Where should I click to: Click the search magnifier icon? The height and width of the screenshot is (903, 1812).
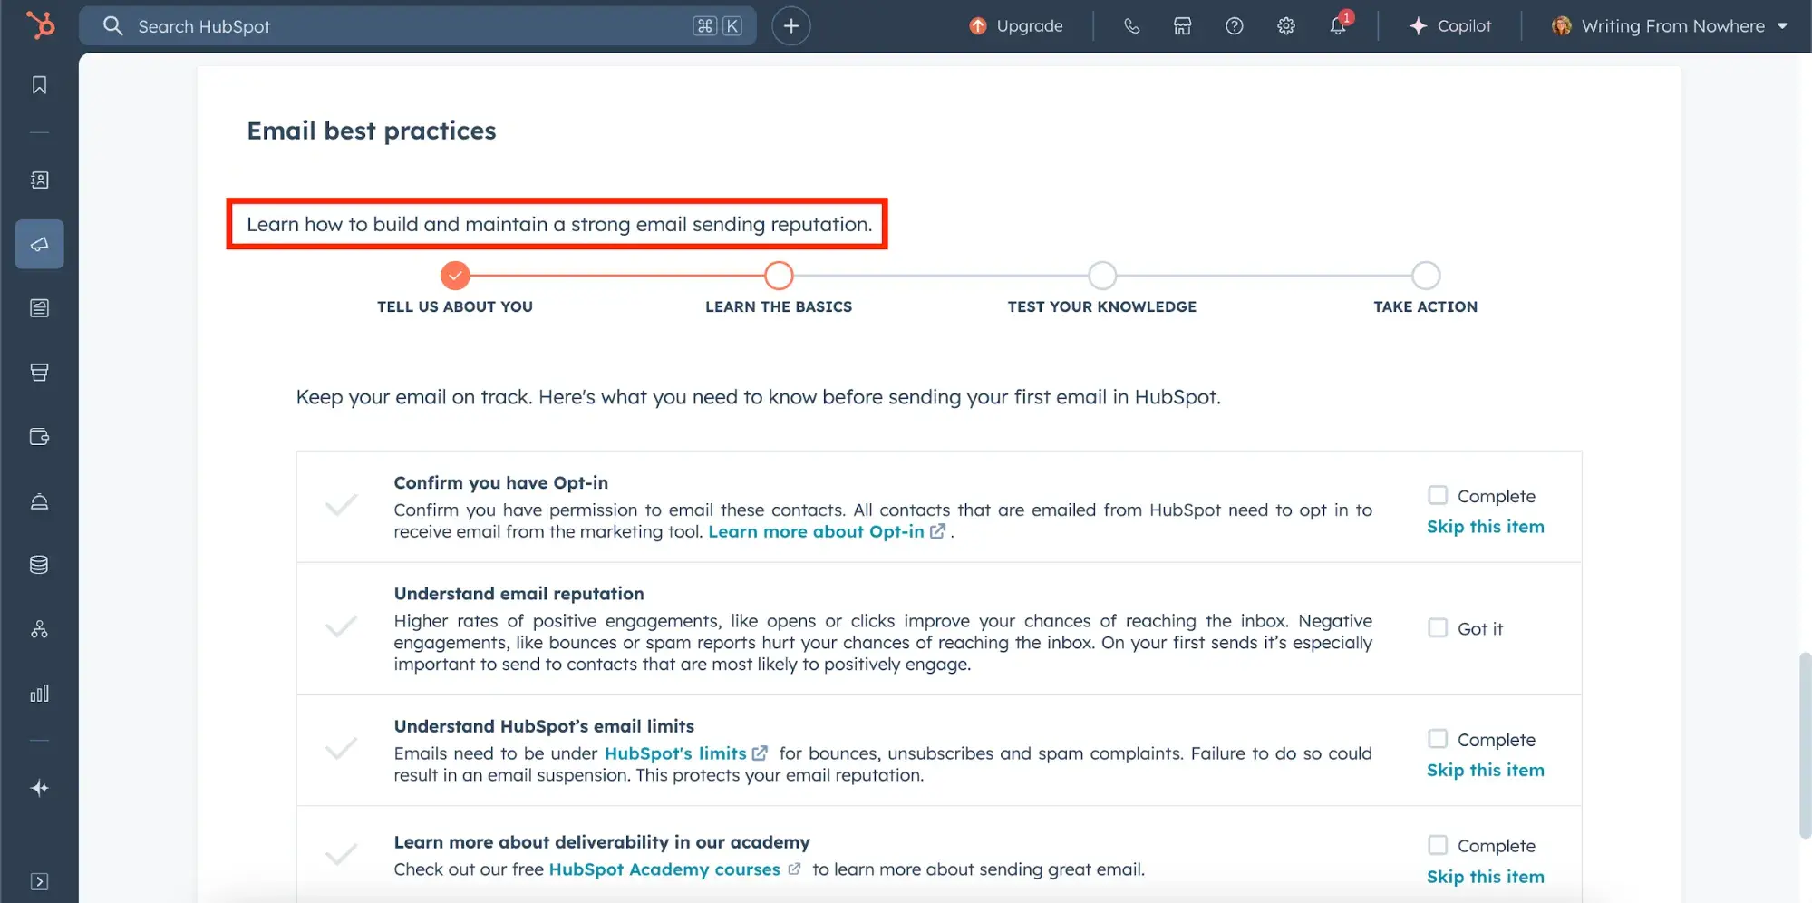112,26
